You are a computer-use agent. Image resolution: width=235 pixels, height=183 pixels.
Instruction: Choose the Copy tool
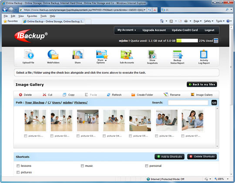(68, 95)
